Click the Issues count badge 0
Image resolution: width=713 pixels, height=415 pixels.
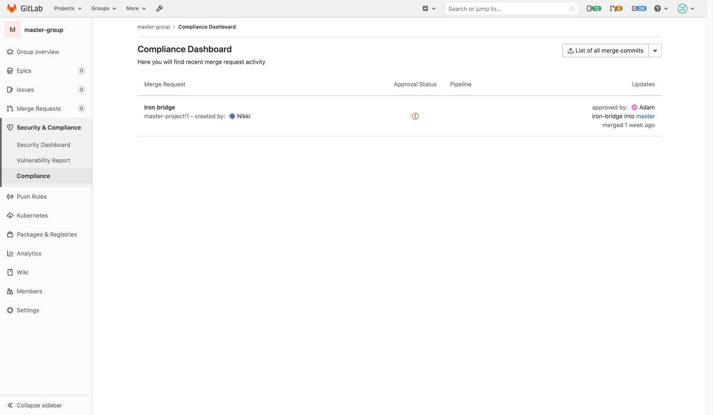81,89
